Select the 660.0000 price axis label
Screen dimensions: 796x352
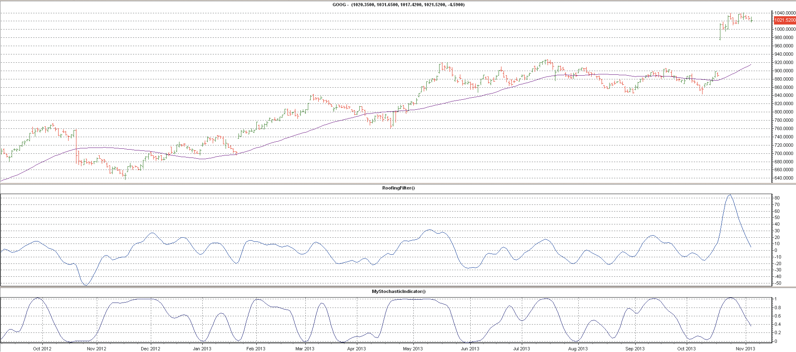click(784, 170)
